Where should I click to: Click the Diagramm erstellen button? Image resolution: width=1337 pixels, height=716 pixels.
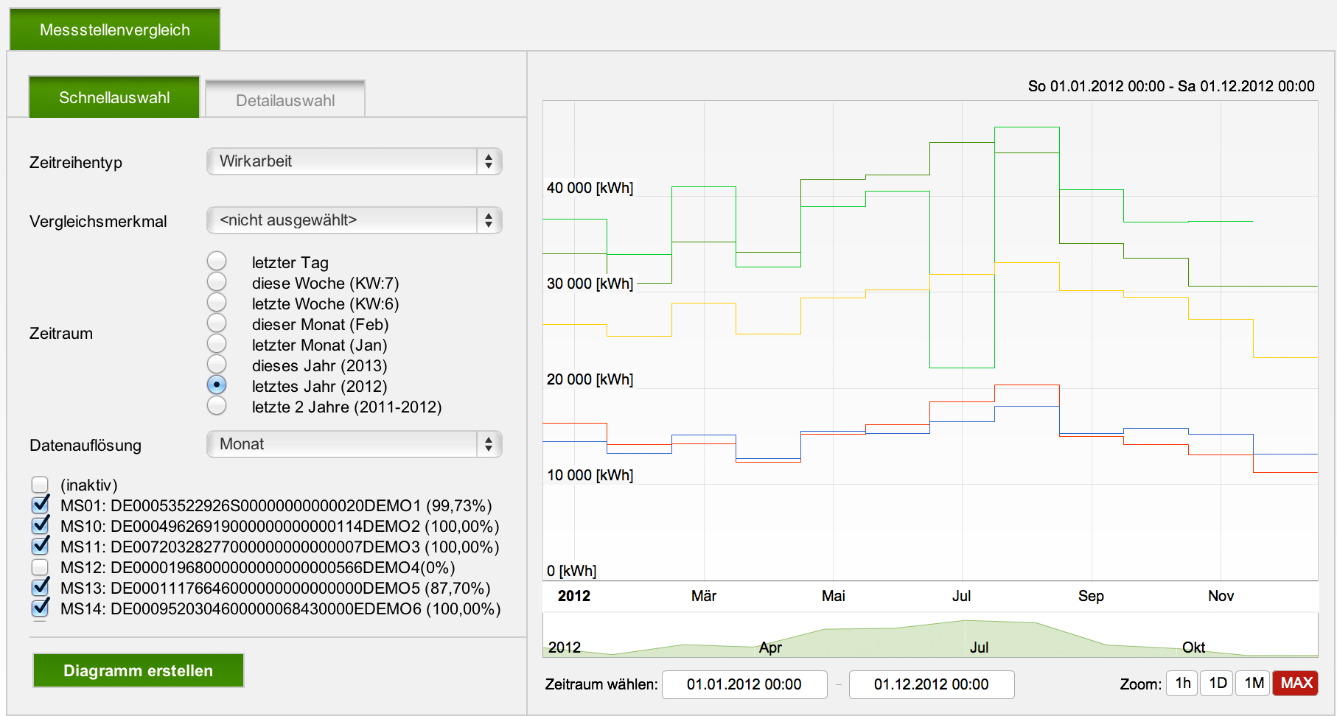pos(139,670)
